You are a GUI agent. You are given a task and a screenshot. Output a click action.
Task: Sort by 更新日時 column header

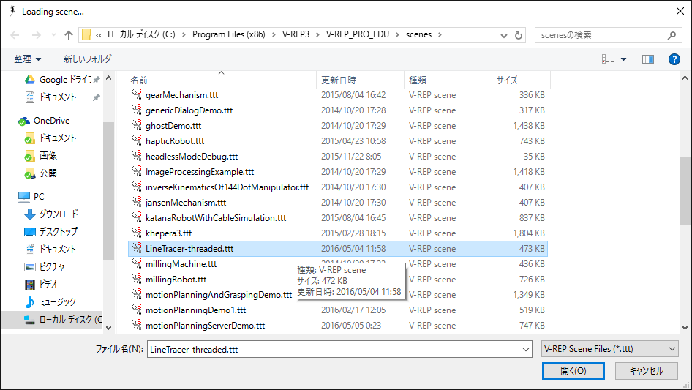point(339,80)
